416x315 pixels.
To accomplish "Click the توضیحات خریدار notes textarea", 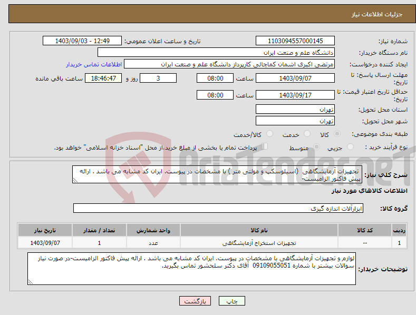I will [191, 269].
